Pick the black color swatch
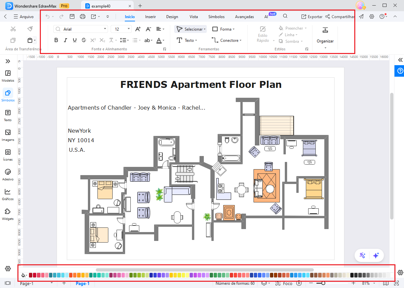 [x=352, y=275]
